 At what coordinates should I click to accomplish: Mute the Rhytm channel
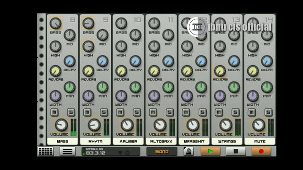pos(87,112)
